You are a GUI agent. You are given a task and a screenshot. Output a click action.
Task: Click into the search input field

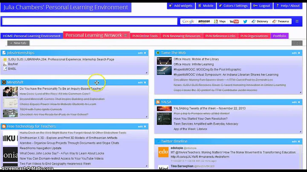(90, 21)
